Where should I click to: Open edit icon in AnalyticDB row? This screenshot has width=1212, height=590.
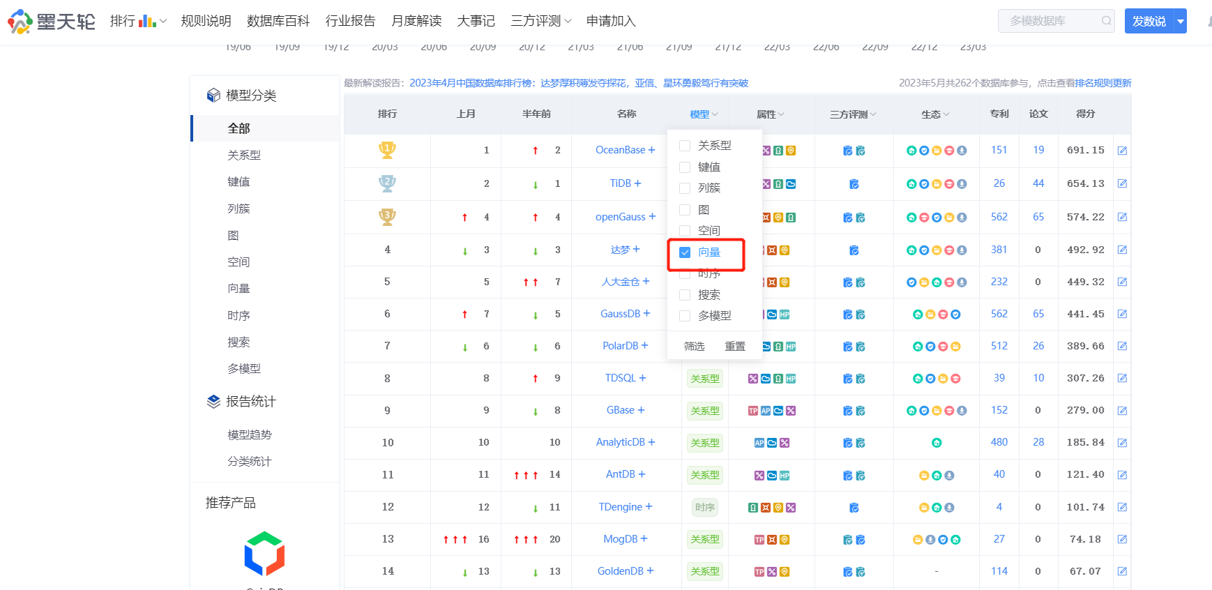click(1122, 443)
